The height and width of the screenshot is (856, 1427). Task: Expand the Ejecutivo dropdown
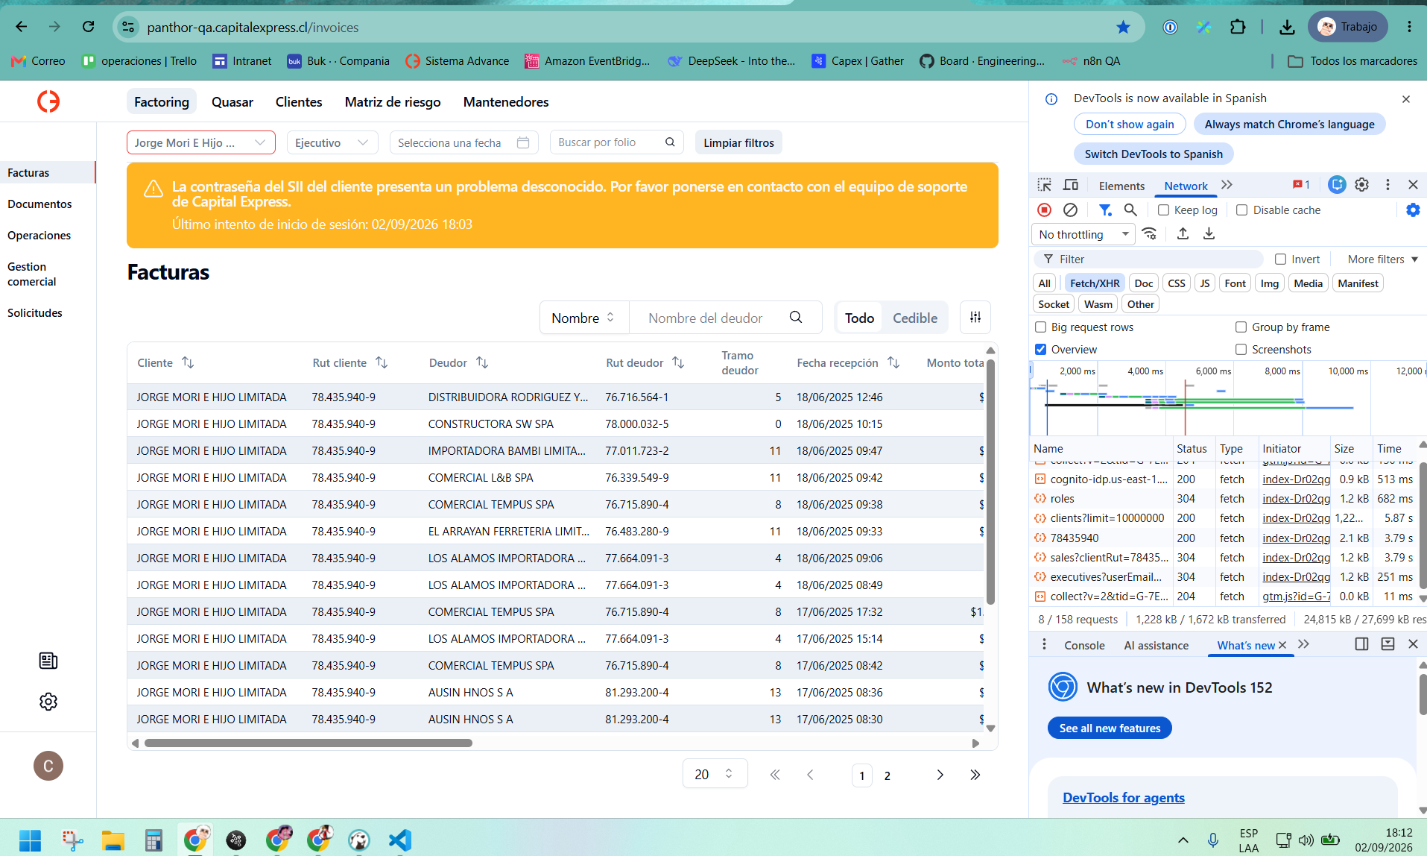pos(332,143)
